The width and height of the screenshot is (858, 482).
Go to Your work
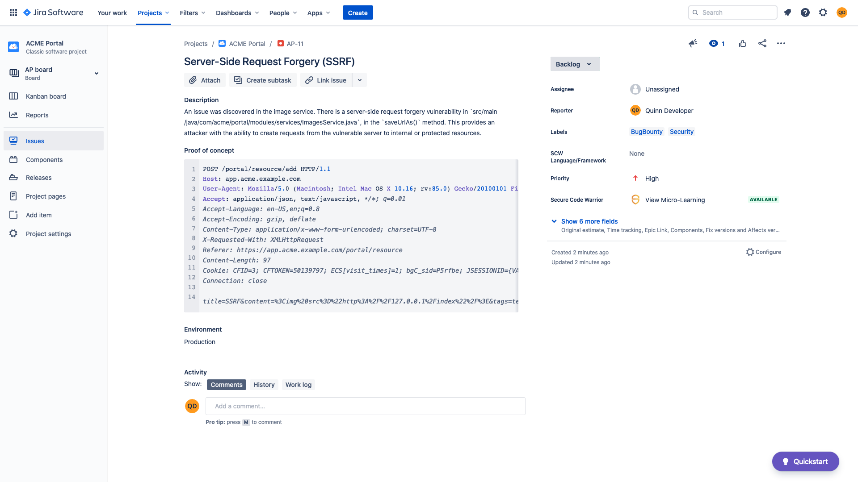[x=112, y=12]
